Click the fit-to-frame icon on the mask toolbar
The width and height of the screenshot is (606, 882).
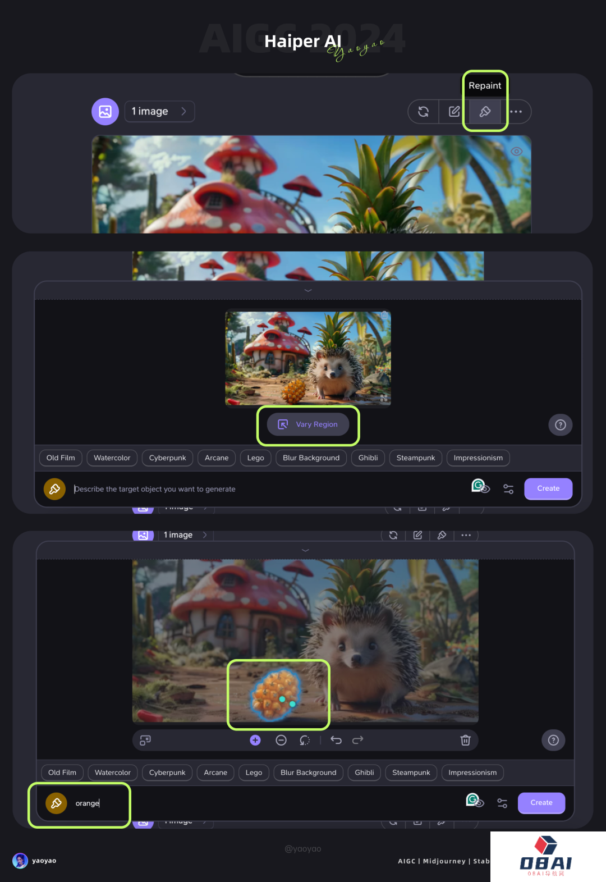145,741
